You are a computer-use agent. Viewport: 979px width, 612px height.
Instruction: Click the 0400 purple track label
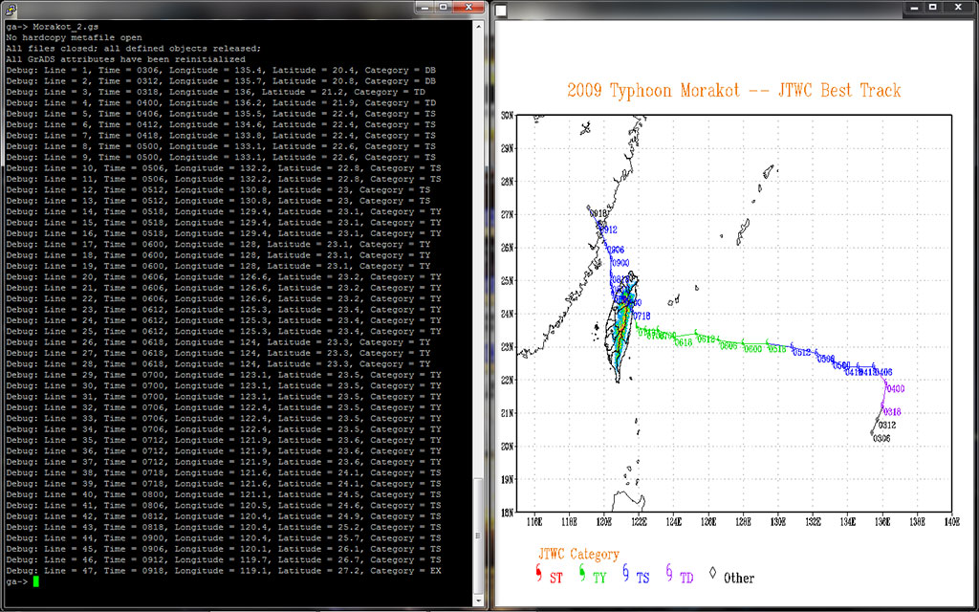click(895, 389)
